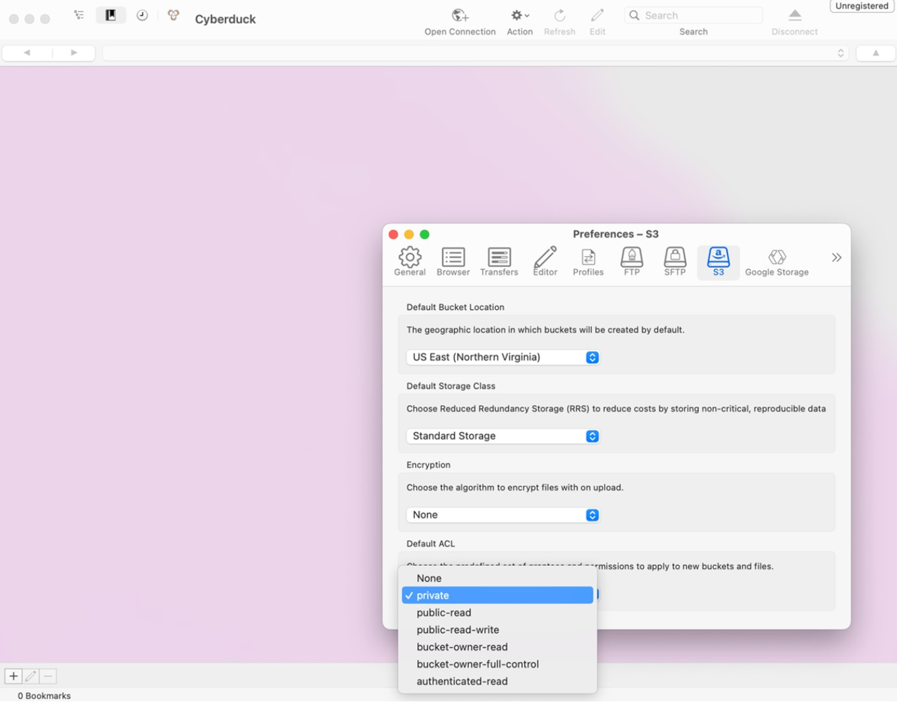The image size is (897, 702).
Task: Click the "0 Bookmarks" status text
Action: click(x=44, y=696)
